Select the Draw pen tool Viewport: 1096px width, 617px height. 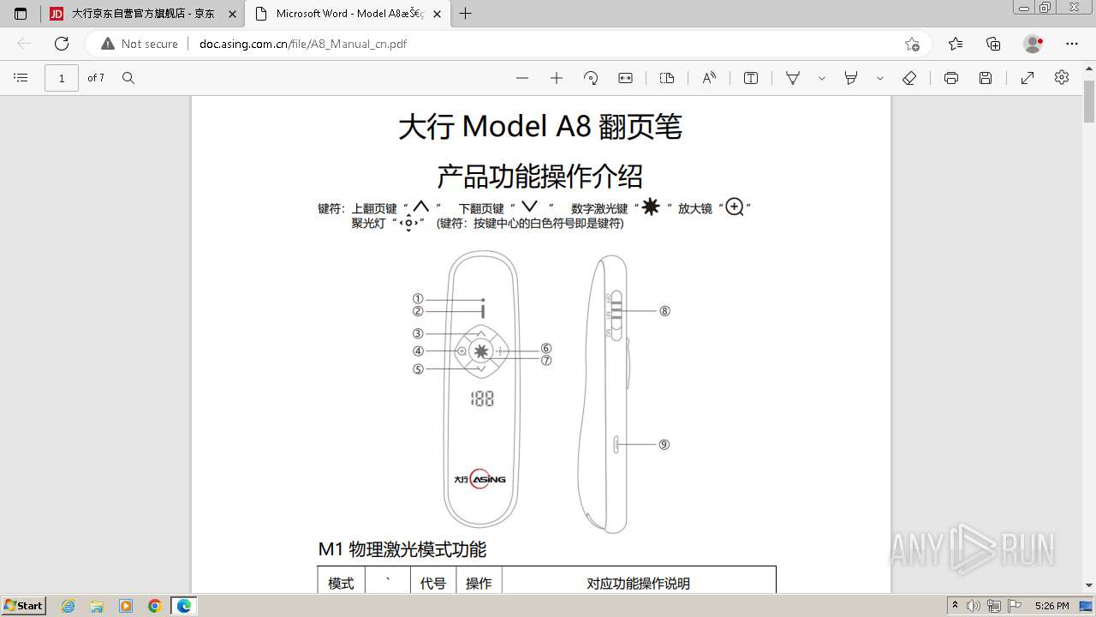(793, 78)
